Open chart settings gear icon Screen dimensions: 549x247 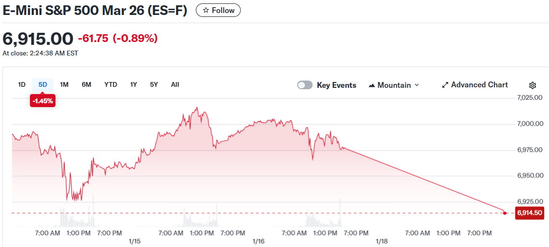pos(533,85)
